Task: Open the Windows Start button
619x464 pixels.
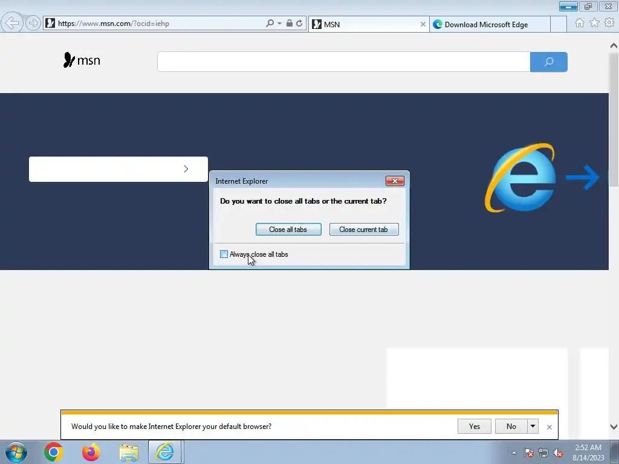Action: 16,452
